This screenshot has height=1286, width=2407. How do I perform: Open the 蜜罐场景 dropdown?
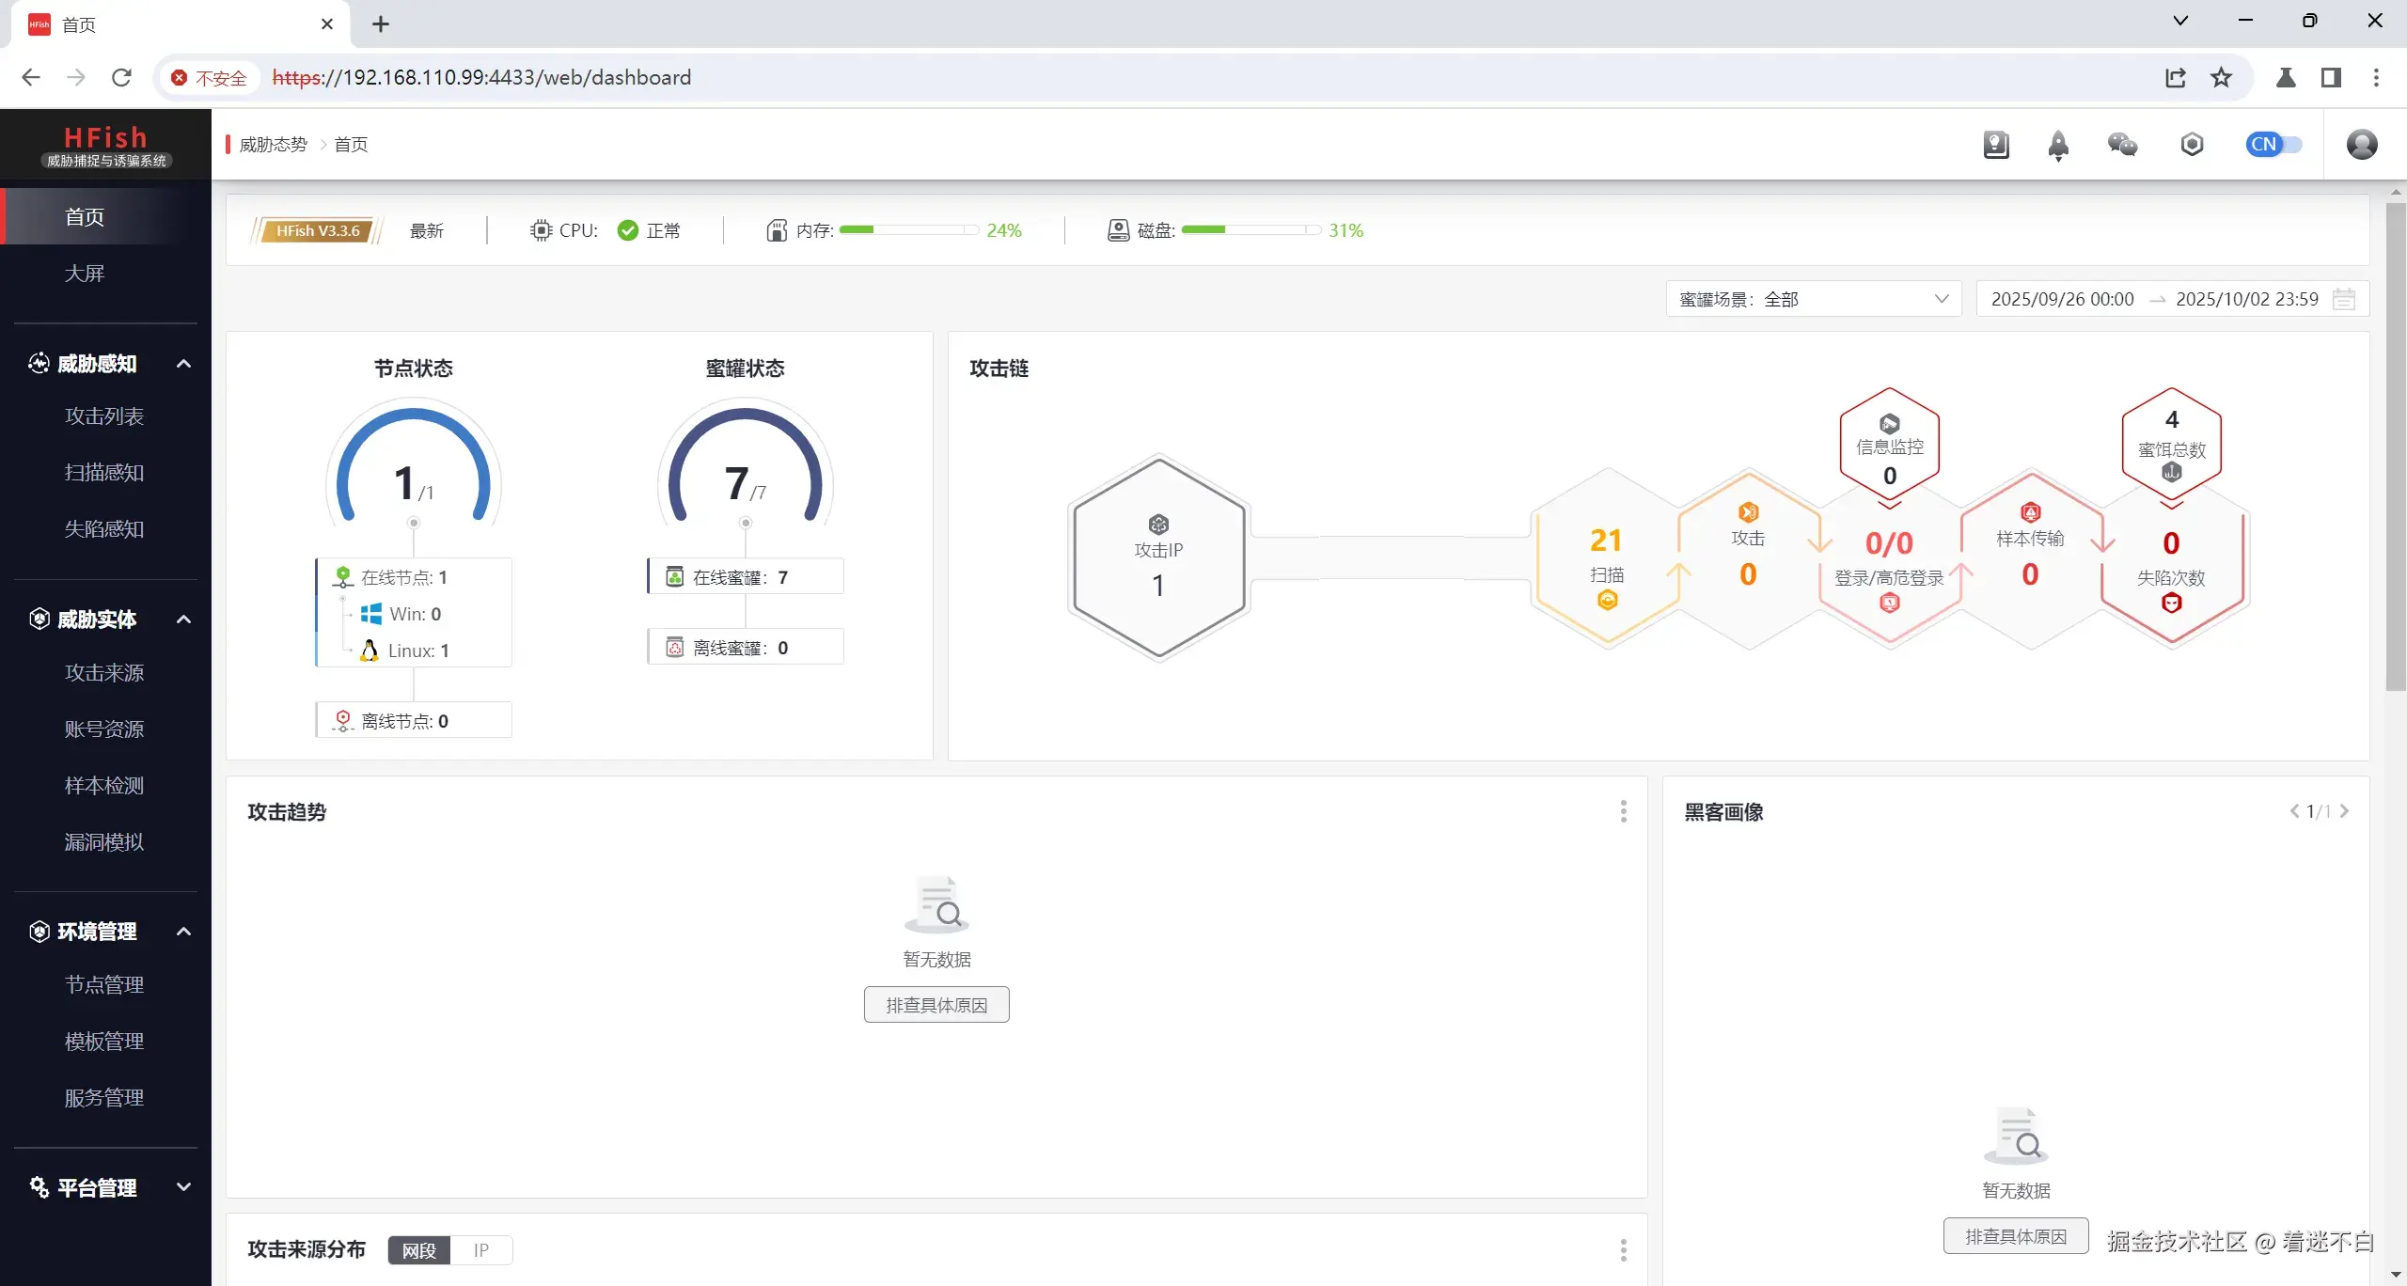[1813, 299]
